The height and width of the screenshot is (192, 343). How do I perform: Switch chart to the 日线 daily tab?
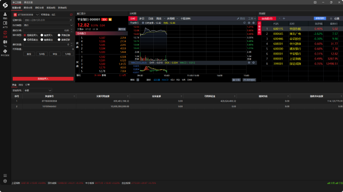pos(151,19)
